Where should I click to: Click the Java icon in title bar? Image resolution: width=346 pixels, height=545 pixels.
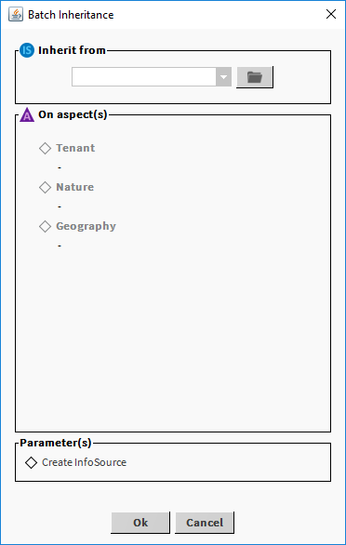click(16, 15)
